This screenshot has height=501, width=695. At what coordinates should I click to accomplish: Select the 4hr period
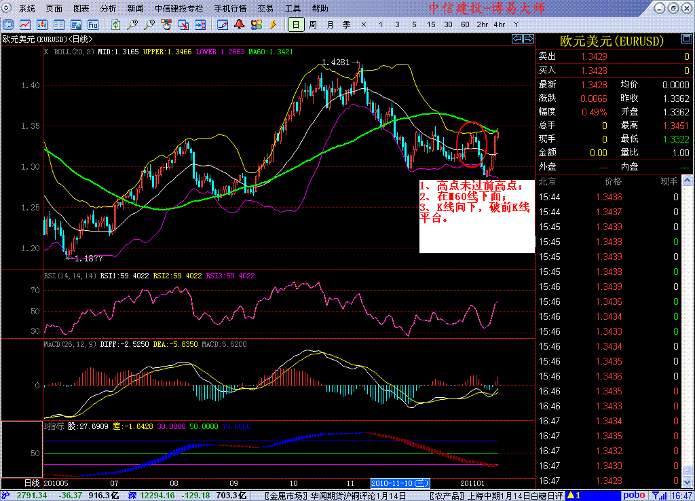pyautogui.click(x=500, y=25)
